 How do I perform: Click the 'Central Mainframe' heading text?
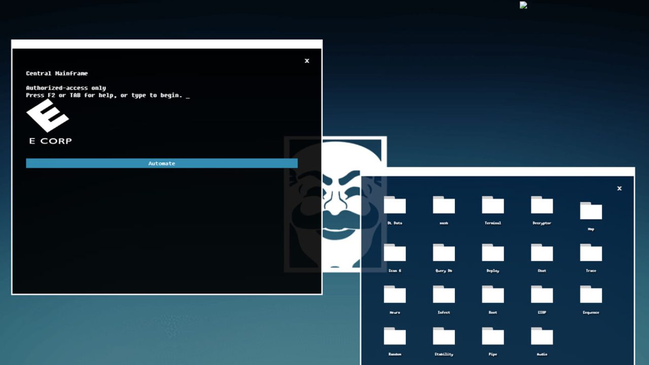pyautogui.click(x=57, y=74)
